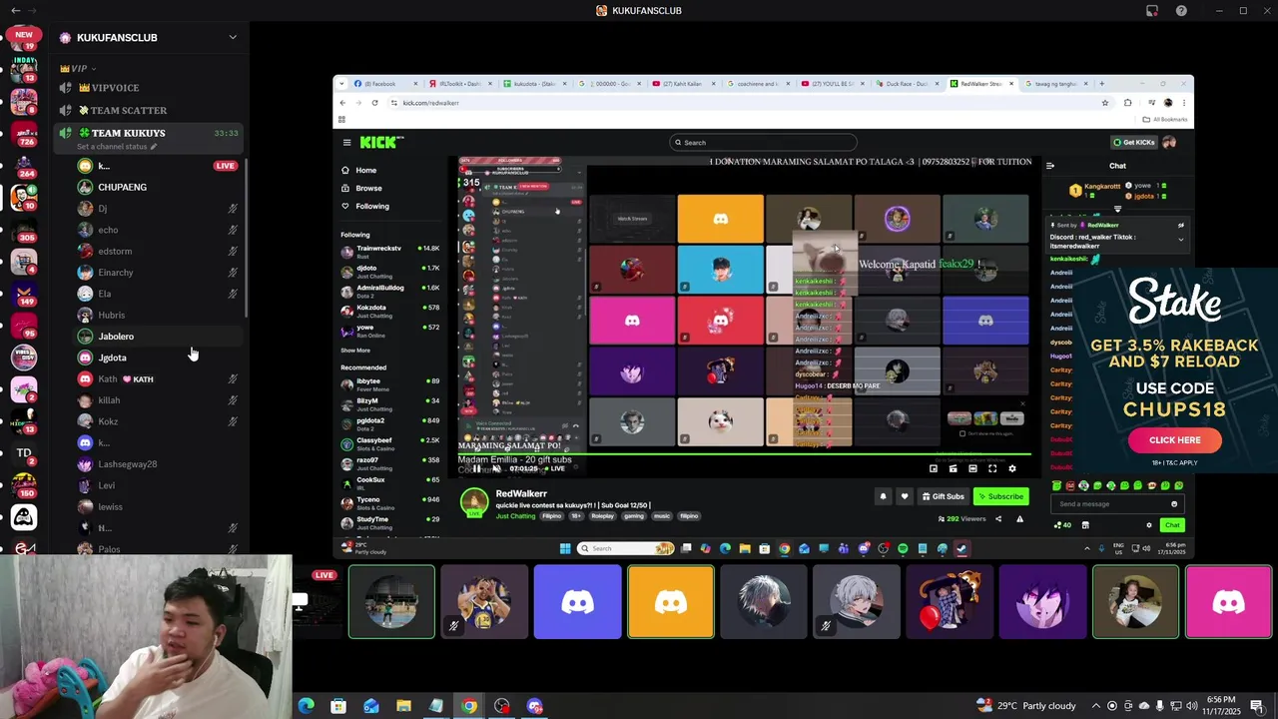Open the Windows taskbar clock and date
1278x719 pixels.
[x=1221, y=706]
